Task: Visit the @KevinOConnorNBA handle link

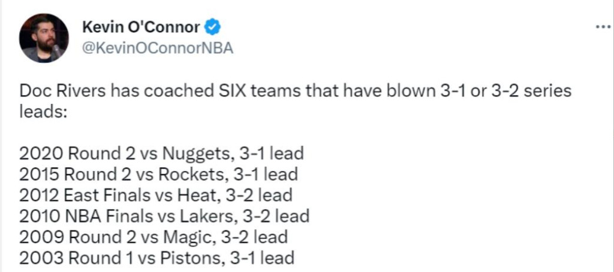Action: (158, 48)
